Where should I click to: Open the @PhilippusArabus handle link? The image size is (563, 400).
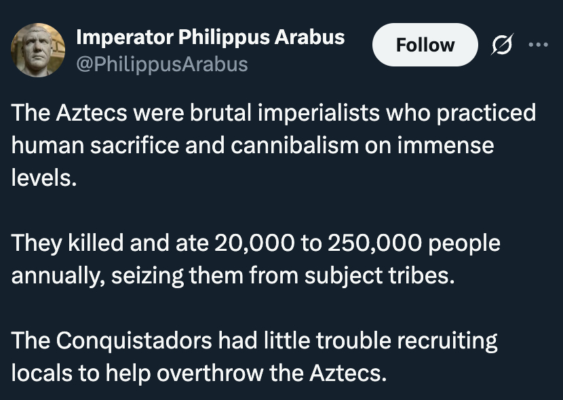click(162, 64)
